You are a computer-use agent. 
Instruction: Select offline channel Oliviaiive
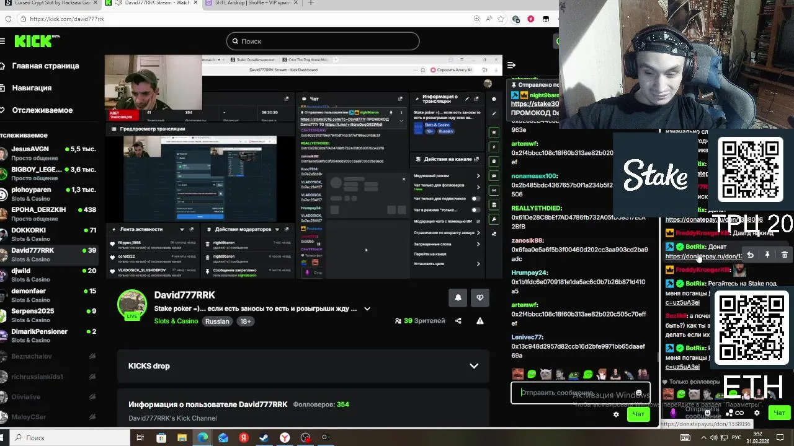pos(50,396)
